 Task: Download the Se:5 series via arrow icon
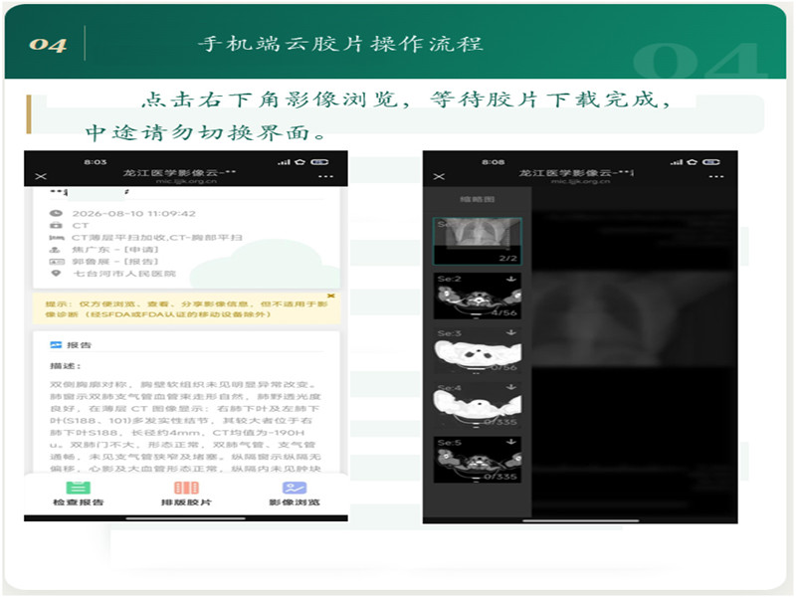click(511, 442)
